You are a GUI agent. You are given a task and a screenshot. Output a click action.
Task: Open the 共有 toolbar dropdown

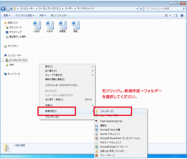pyautogui.click(x=43, y=16)
